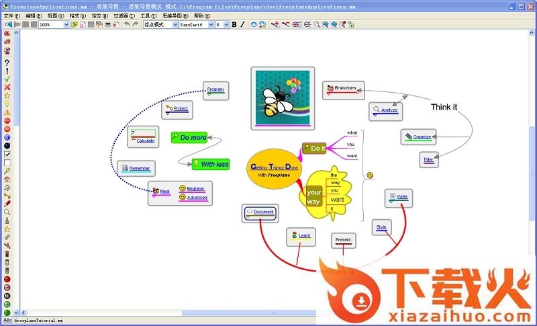Expand the Brainstorm node fold marker
Viewport: 537px width, 326px height.
pyautogui.click(x=328, y=93)
